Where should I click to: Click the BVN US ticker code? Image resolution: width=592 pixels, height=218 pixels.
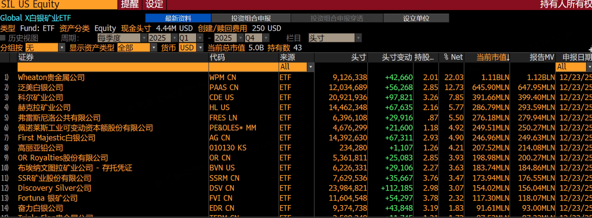coord(222,168)
